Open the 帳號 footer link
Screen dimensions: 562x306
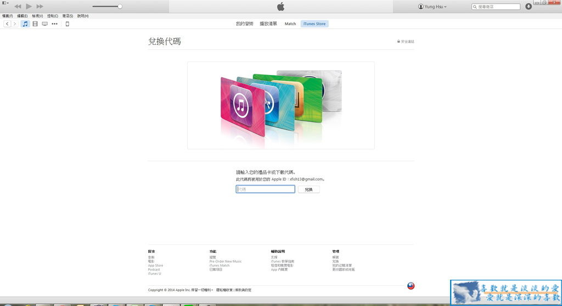click(x=335, y=257)
